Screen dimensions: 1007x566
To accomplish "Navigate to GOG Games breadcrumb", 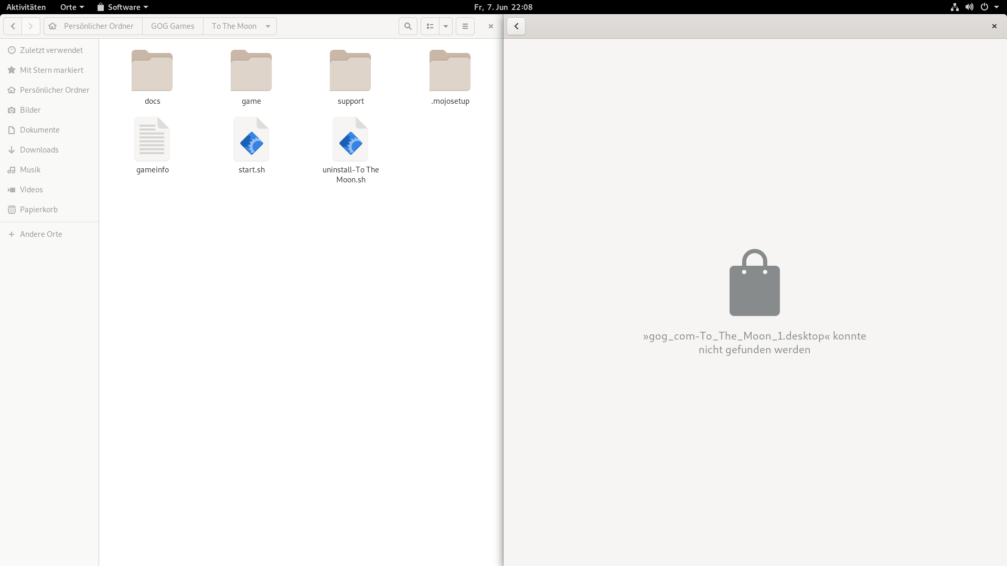I will click(173, 26).
